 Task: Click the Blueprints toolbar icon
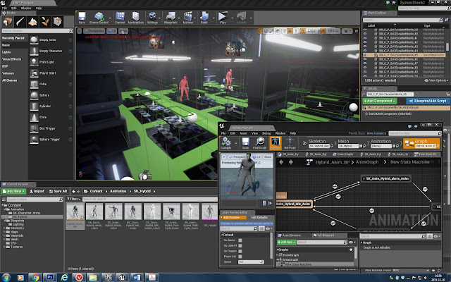171,16
